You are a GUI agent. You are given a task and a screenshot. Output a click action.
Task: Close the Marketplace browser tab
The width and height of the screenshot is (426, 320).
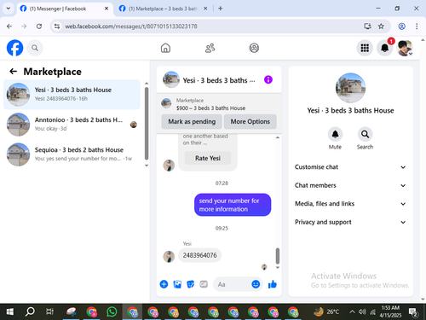(205, 9)
